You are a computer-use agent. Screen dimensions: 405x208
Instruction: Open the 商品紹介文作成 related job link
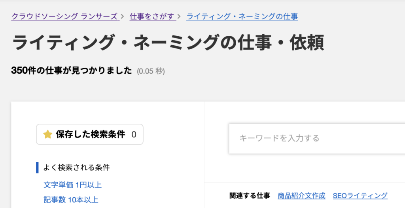(301, 196)
